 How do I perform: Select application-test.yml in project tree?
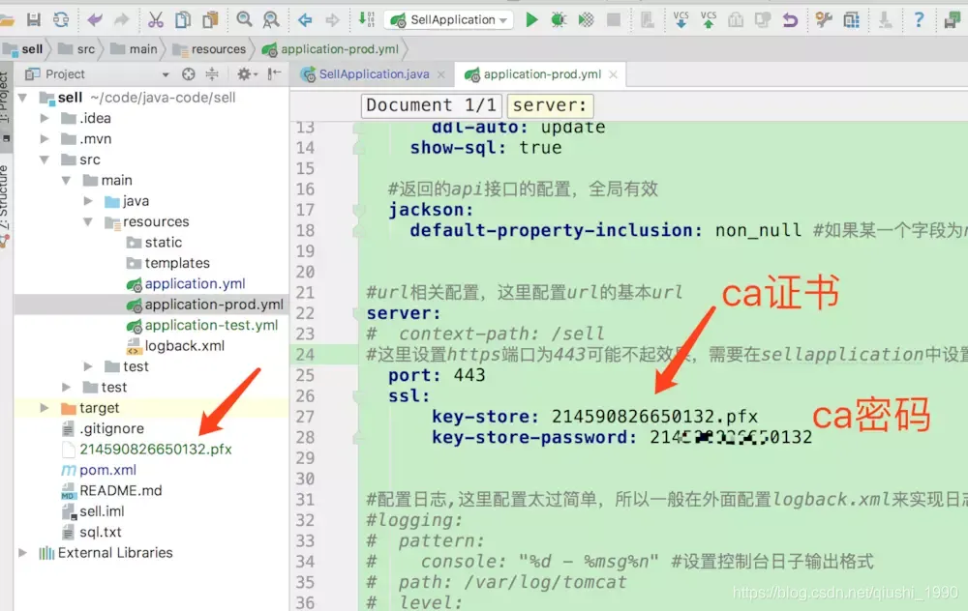click(202, 325)
